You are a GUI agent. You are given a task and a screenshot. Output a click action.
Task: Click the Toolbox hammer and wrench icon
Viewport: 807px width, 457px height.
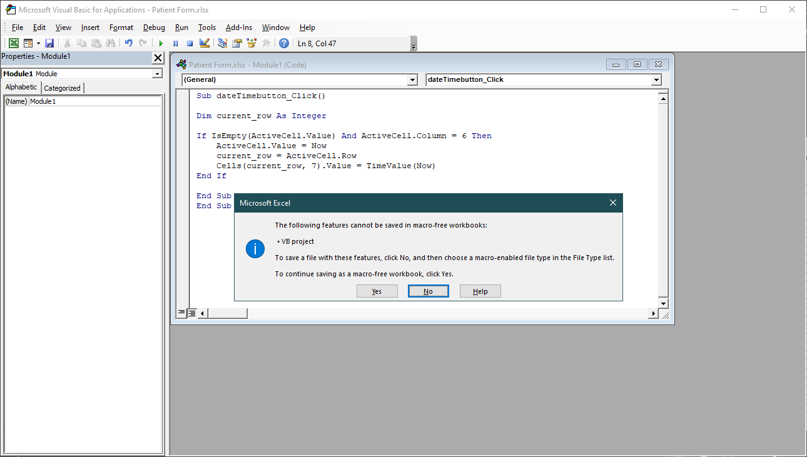pos(266,43)
